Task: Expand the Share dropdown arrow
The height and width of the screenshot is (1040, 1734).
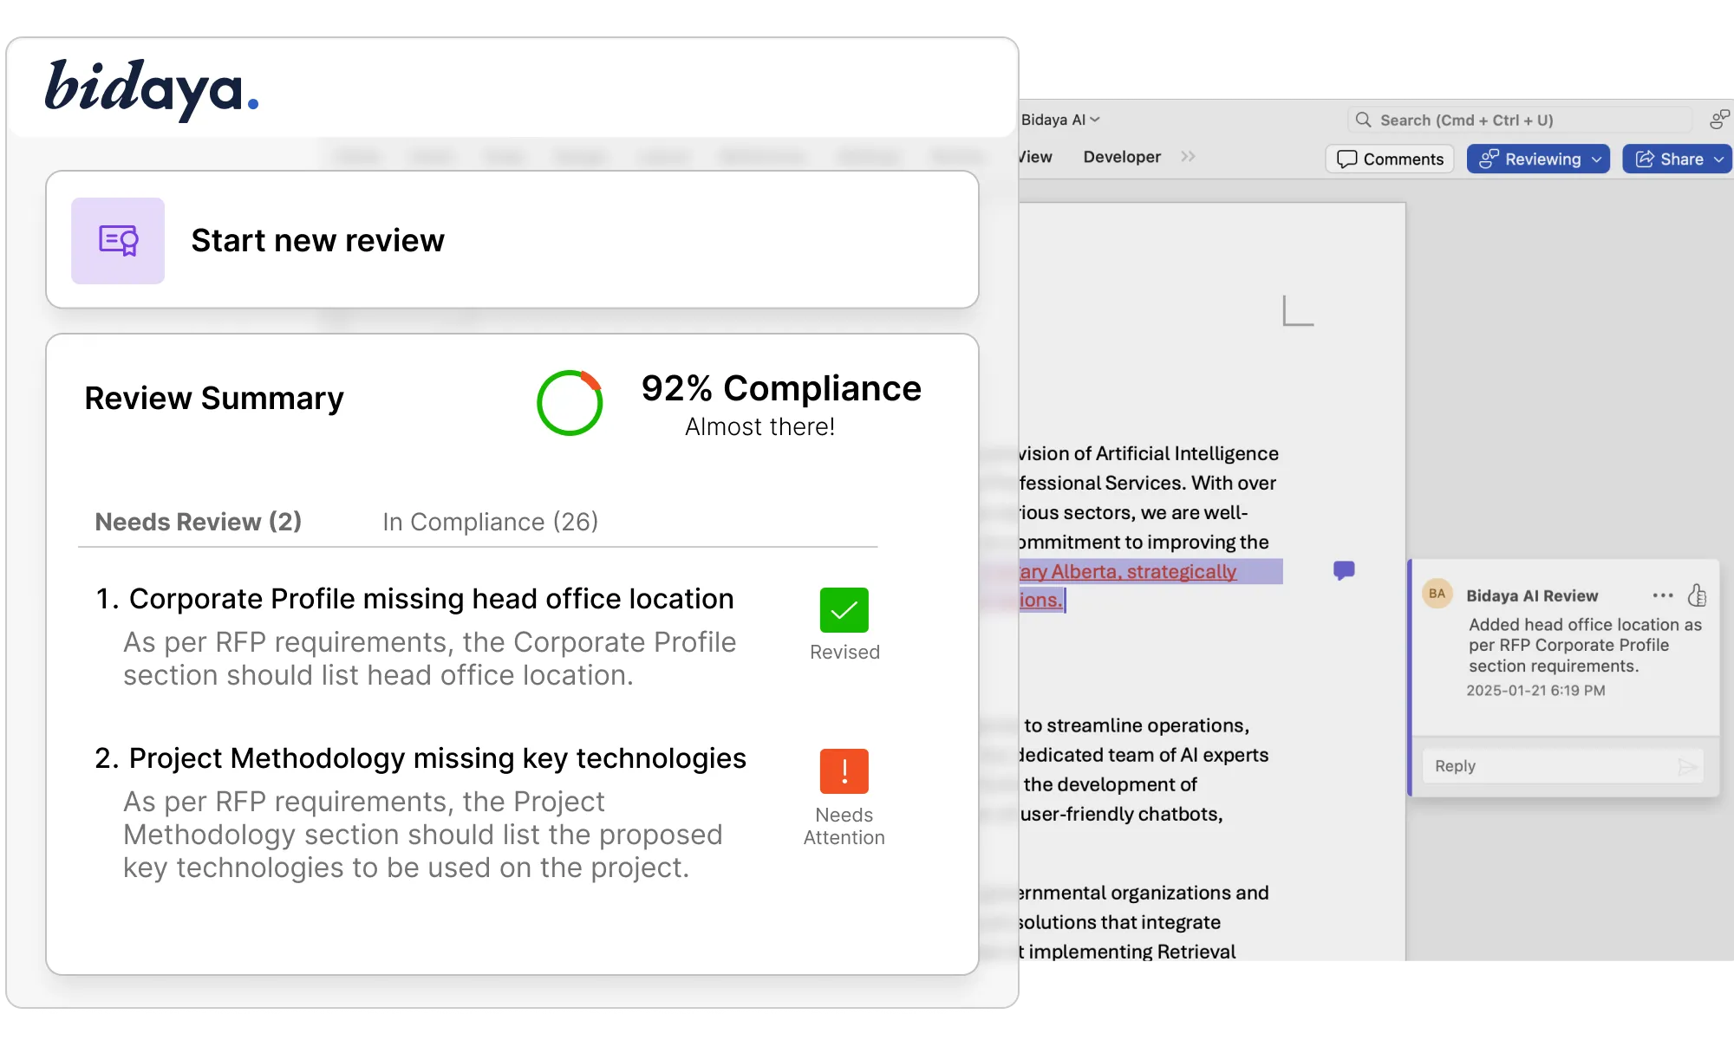Action: click(1718, 159)
